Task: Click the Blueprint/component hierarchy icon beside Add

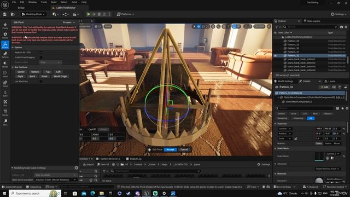Action: pyautogui.click(x=334, y=87)
